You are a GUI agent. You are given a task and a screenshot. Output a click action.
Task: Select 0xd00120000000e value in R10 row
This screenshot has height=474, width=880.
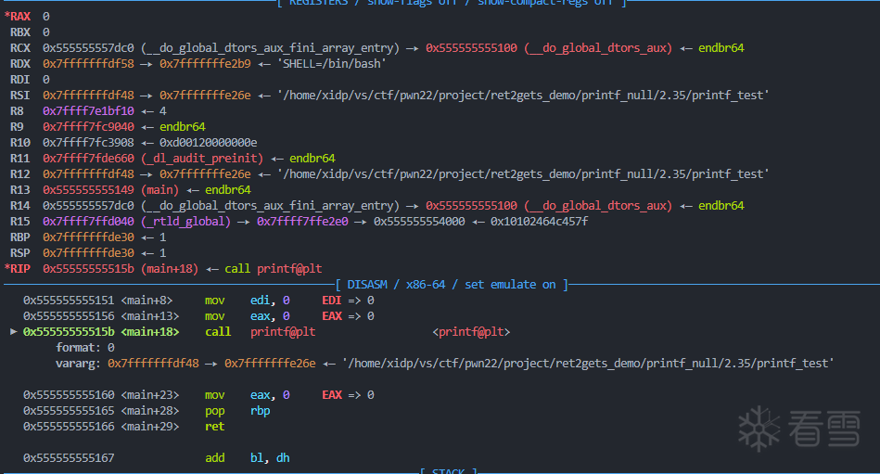[209, 142]
